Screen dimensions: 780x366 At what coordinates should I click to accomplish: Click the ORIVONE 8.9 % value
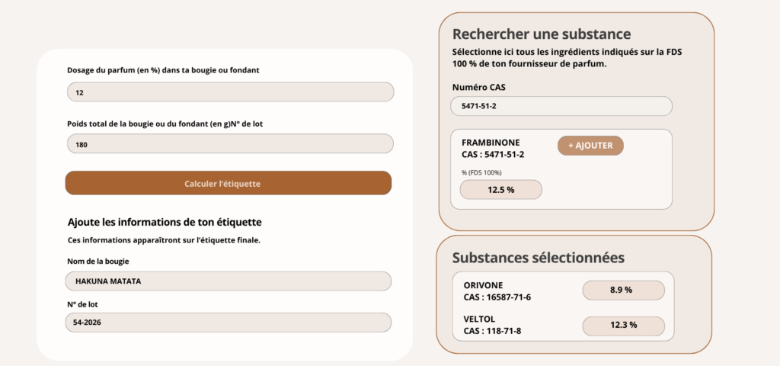tap(623, 291)
